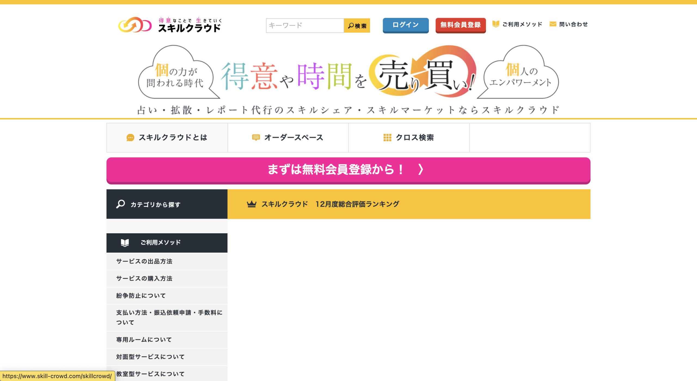Open the クロス検索 tab
The height and width of the screenshot is (381, 697).
coord(409,138)
